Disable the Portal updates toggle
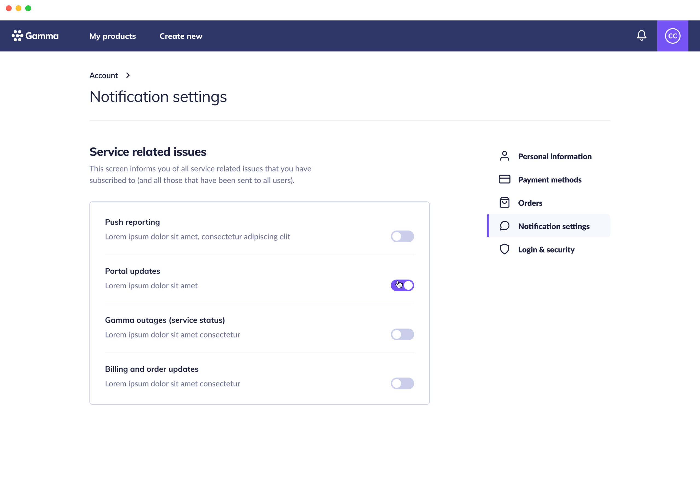700x497 pixels. point(402,285)
